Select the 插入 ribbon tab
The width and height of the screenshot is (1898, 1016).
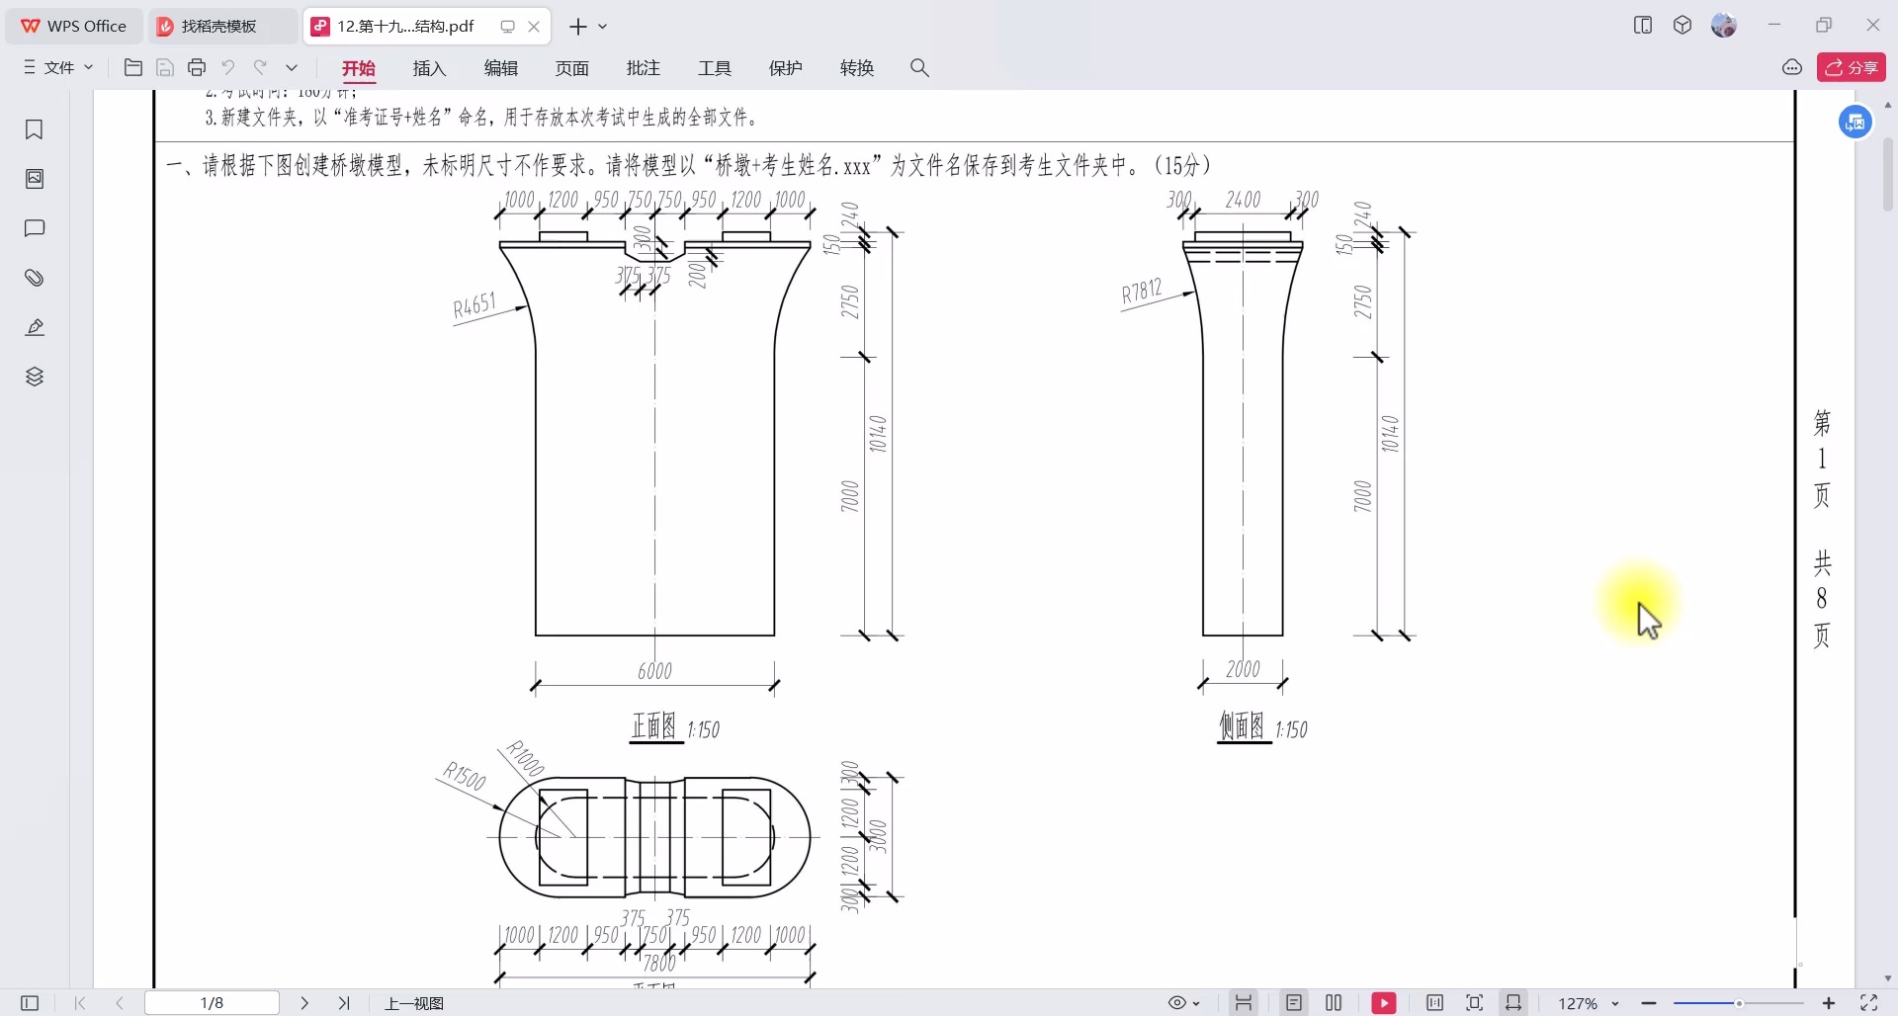click(429, 68)
